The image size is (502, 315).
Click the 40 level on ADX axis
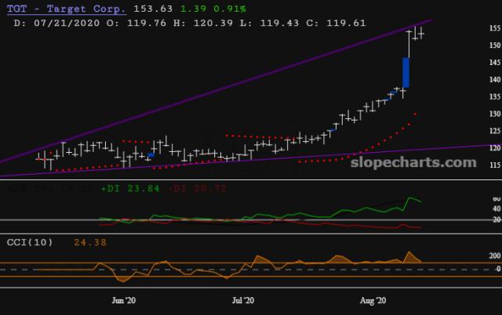(497, 208)
